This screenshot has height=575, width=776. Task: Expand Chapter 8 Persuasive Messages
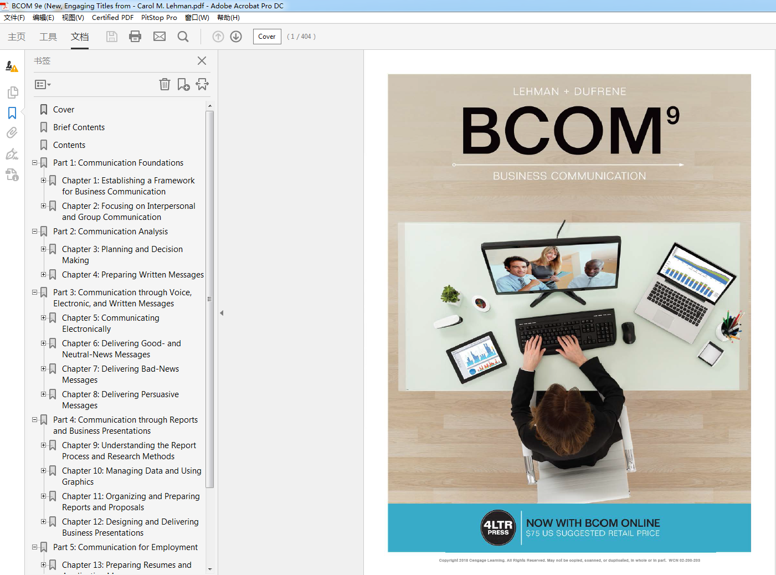pos(44,394)
